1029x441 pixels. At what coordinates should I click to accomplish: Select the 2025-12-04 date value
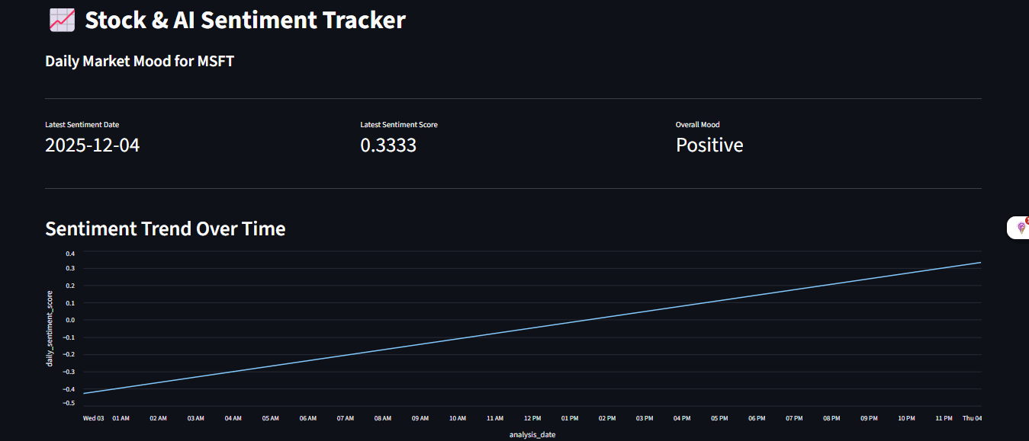(92, 145)
